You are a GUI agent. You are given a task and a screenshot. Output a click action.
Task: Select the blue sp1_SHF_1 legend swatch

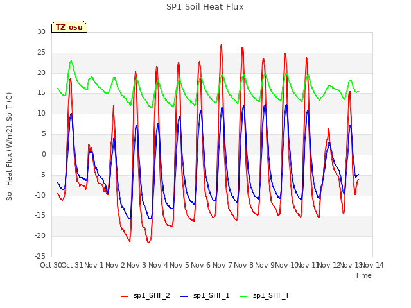(184, 296)
